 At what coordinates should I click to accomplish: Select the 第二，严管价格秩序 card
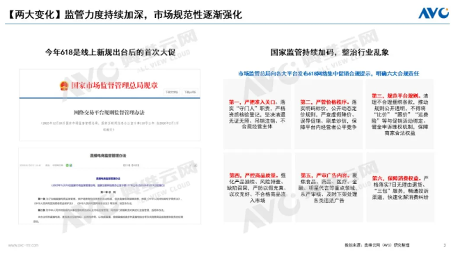click(x=329, y=114)
